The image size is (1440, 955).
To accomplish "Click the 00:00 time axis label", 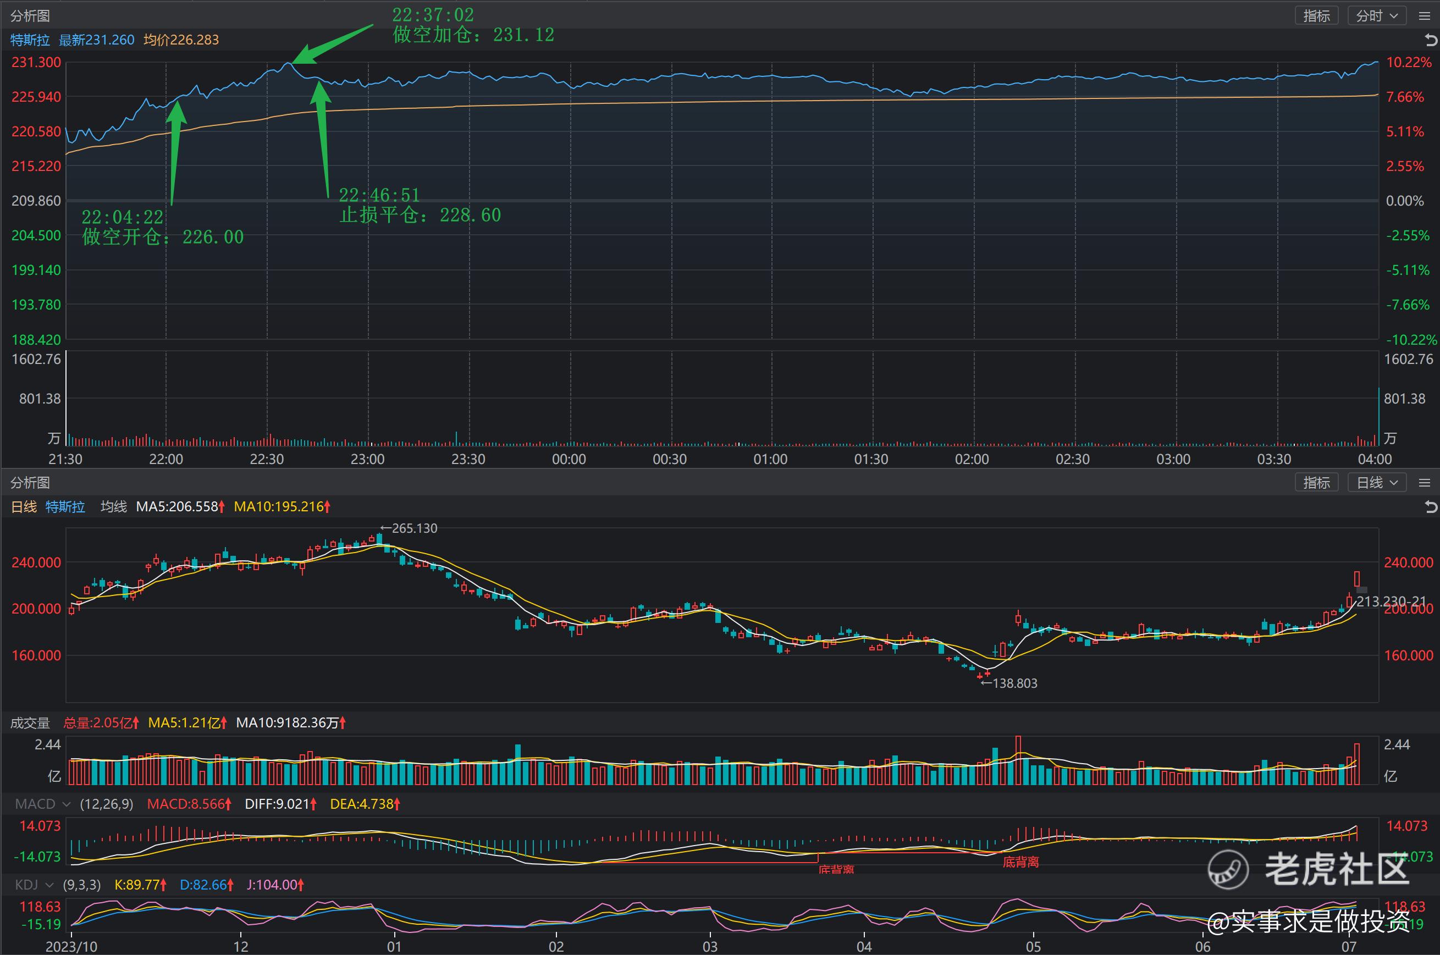I will click(569, 459).
